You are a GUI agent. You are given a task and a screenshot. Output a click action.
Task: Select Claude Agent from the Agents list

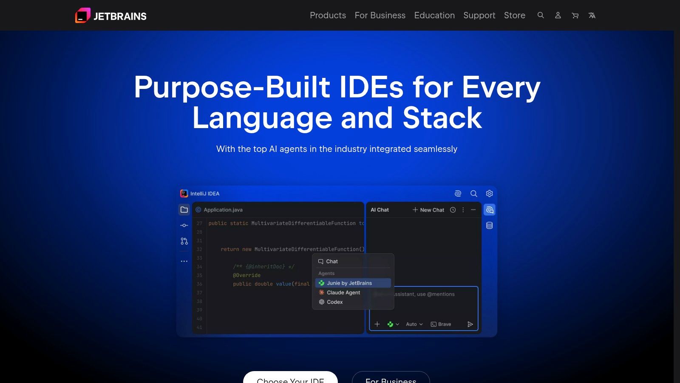coord(343,292)
